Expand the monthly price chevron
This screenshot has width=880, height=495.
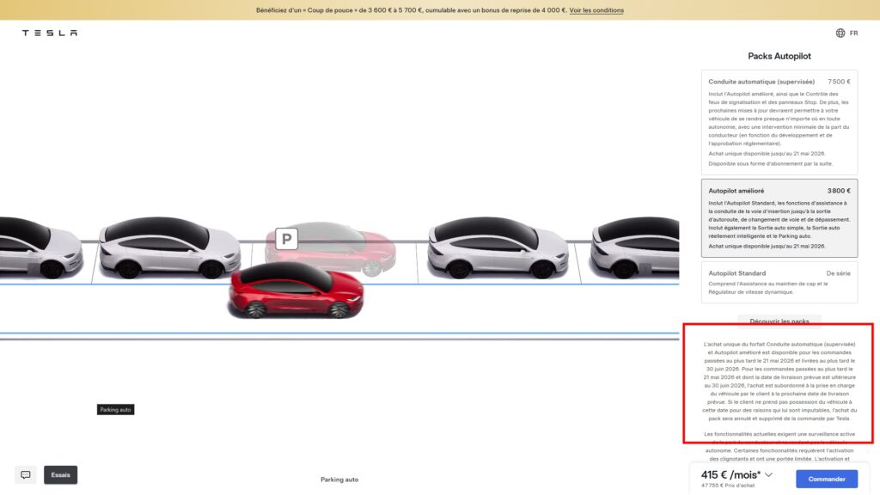[x=769, y=474]
